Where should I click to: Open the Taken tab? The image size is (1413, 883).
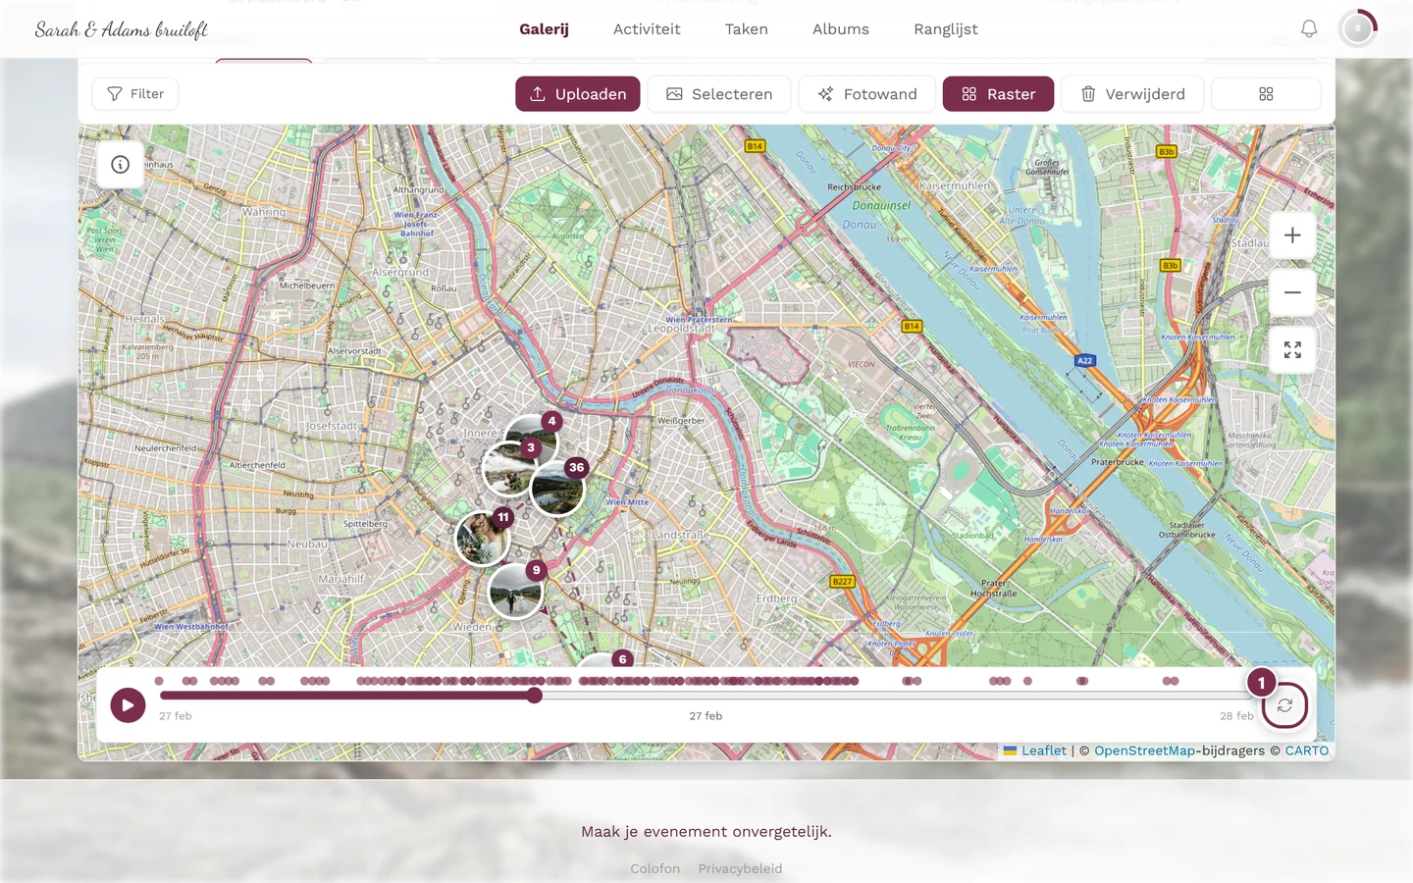point(747,29)
